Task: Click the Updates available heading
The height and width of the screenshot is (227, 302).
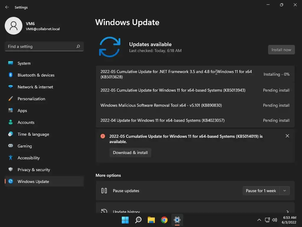Action: [x=150, y=44]
